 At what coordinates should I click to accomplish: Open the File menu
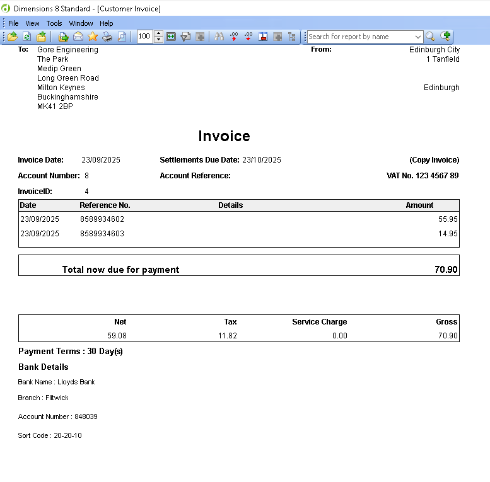click(x=13, y=23)
